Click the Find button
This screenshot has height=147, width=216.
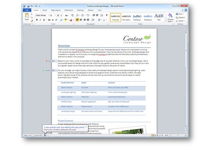(180, 14)
